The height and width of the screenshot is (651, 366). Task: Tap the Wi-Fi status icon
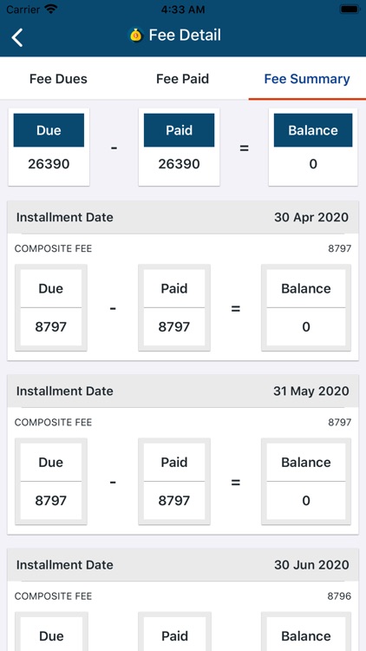[51, 10]
